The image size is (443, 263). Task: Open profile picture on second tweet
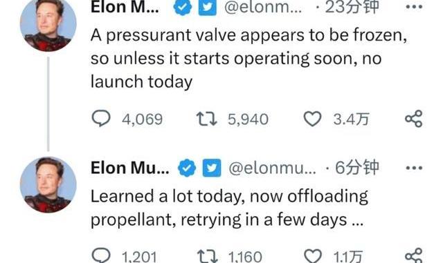[48, 184]
